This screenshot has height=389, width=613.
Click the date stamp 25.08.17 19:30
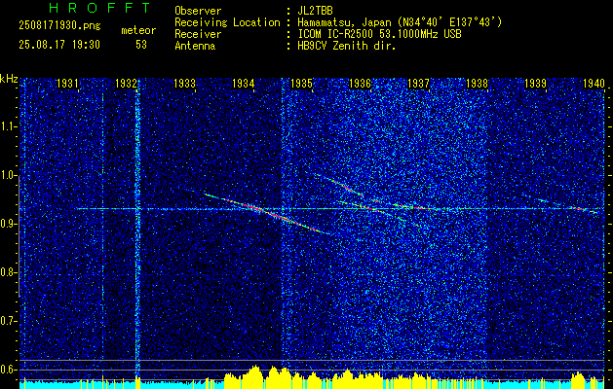[59, 45]
